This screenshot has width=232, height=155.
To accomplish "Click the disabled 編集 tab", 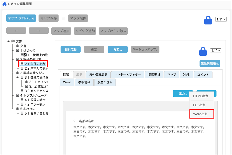I will click(79, 75).
